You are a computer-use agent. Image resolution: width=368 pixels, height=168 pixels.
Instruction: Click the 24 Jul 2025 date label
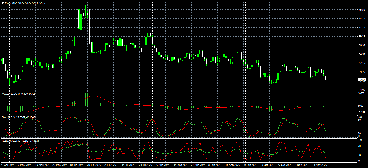click(145, 165)
